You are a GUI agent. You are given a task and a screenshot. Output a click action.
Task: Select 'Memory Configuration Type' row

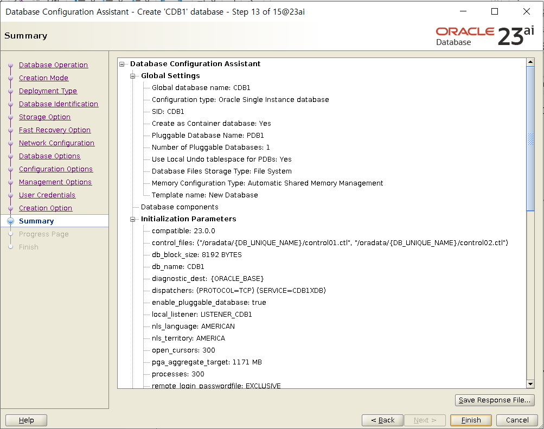(x=267, y=183)
